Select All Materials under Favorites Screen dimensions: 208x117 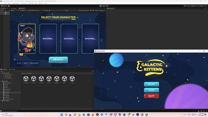(x=8, y=75)
